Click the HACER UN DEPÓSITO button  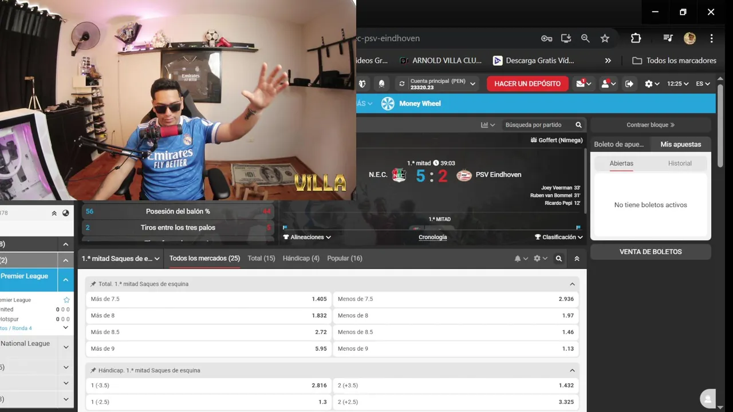point(527,84)
